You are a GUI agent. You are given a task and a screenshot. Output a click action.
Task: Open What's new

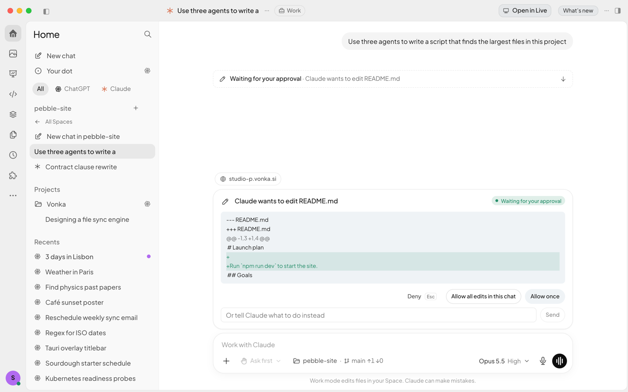tap(578, 11)
